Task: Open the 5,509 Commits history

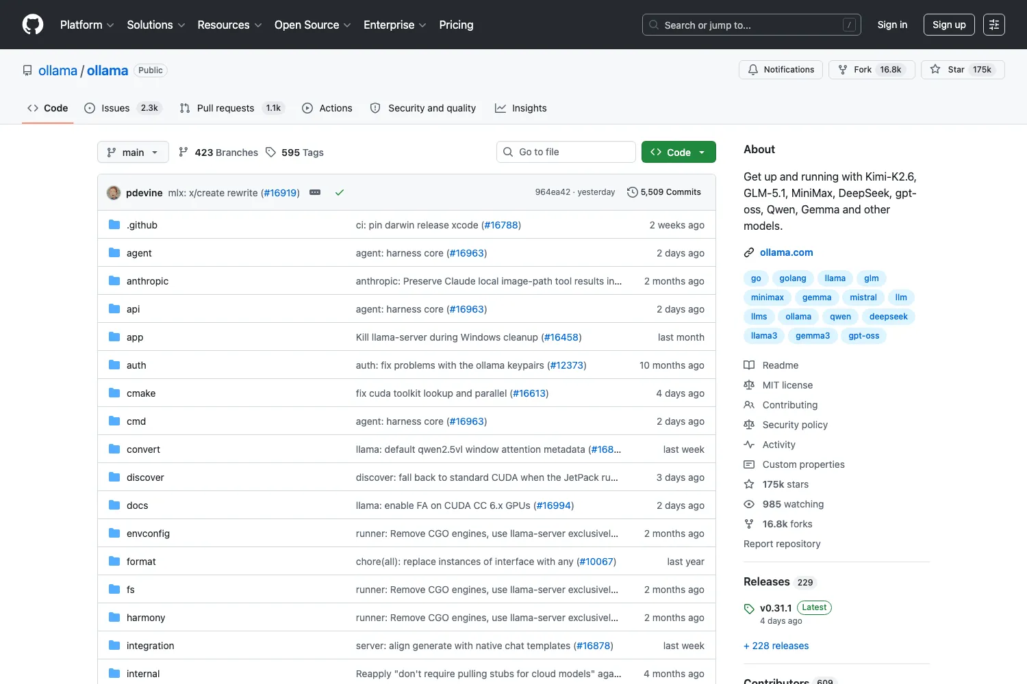Action: (664, 192)
